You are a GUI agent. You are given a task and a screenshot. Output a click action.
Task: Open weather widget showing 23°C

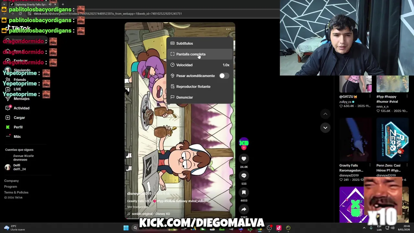pos(14,228)
